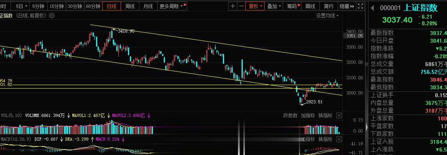Select the 最低指数 row
The width and height of the screenshot is (447, 155).
pyautogui.click(x=408, y=87)
